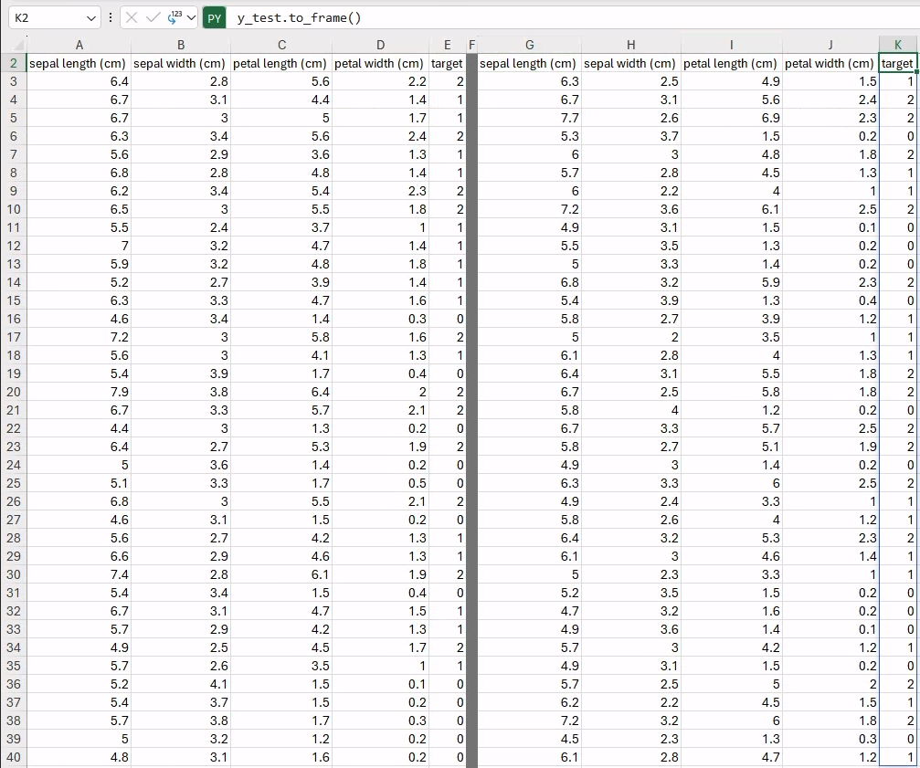Open the Name Box dropdown arrow
The height and width of the screenshot is (768, 920).
coord(90,18)
